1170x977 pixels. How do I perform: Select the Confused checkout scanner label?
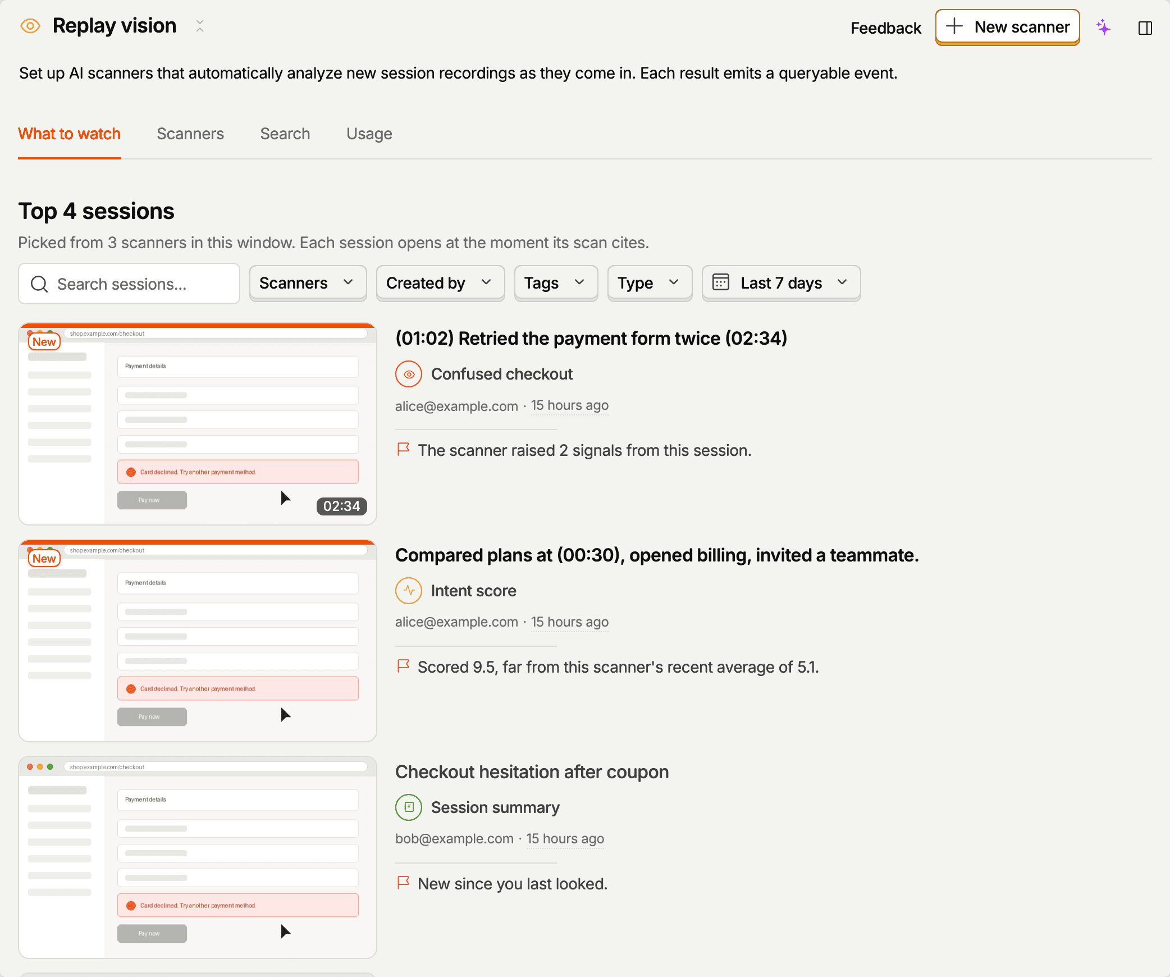[x=502, y=374]
